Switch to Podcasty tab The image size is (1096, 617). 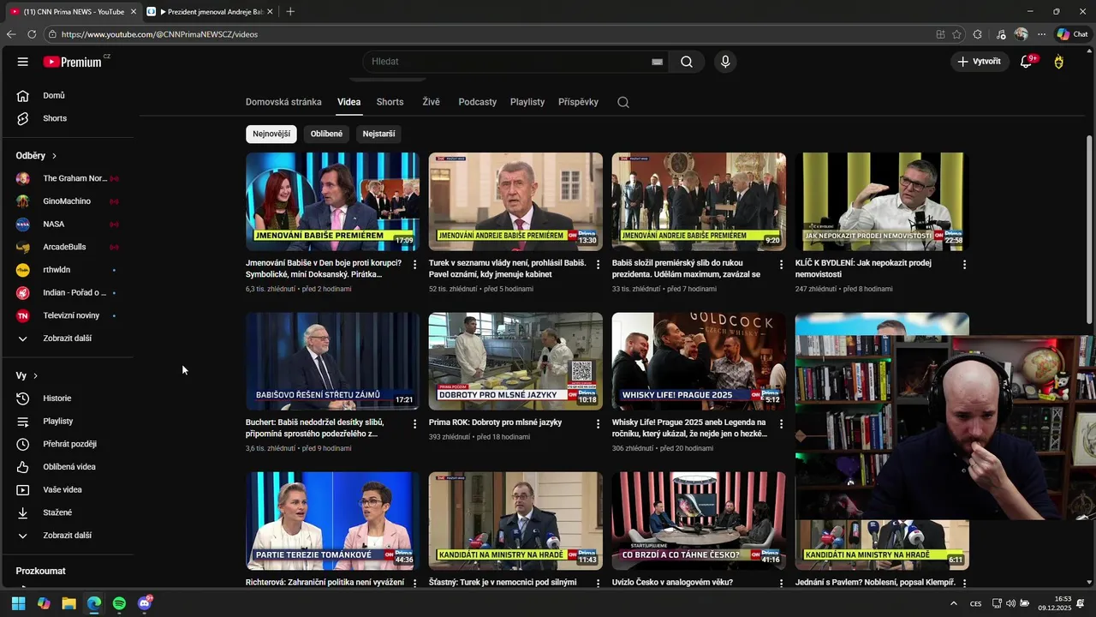click(x=477, y=102)
